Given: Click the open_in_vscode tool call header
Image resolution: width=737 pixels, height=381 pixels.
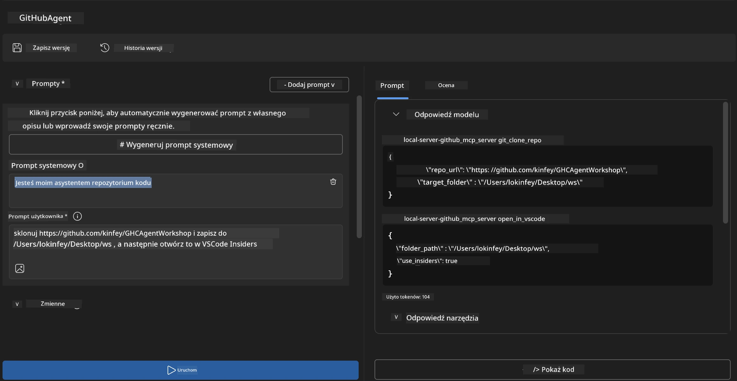Looking at the screenshot, I should pos(474,219).
